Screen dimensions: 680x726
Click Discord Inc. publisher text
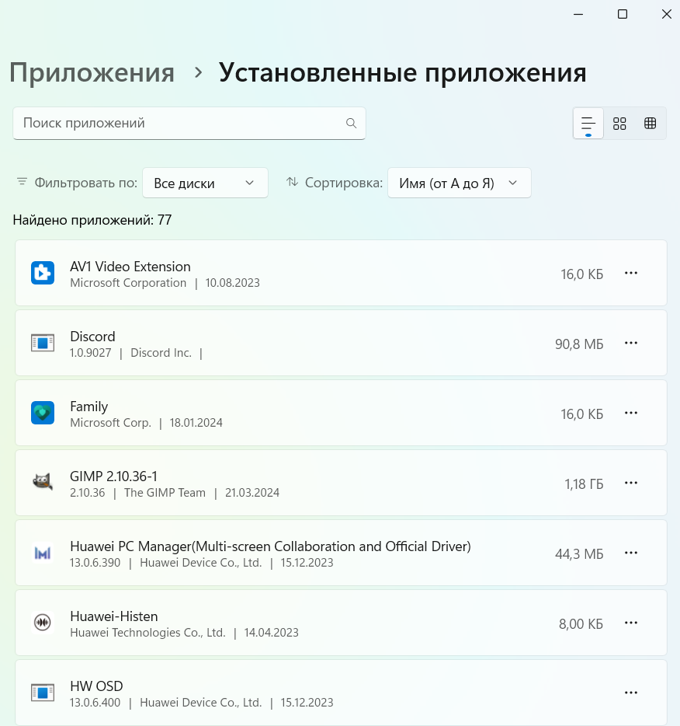click(161, 353)
